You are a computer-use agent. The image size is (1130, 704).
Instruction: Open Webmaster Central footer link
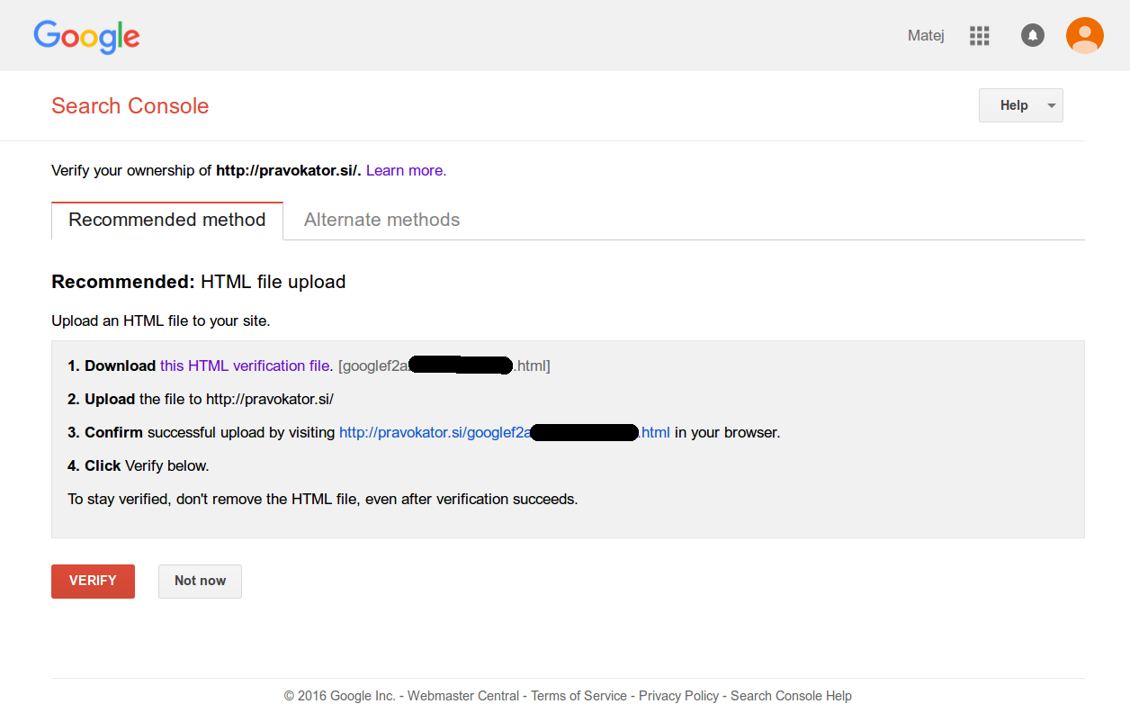(463, 696)
